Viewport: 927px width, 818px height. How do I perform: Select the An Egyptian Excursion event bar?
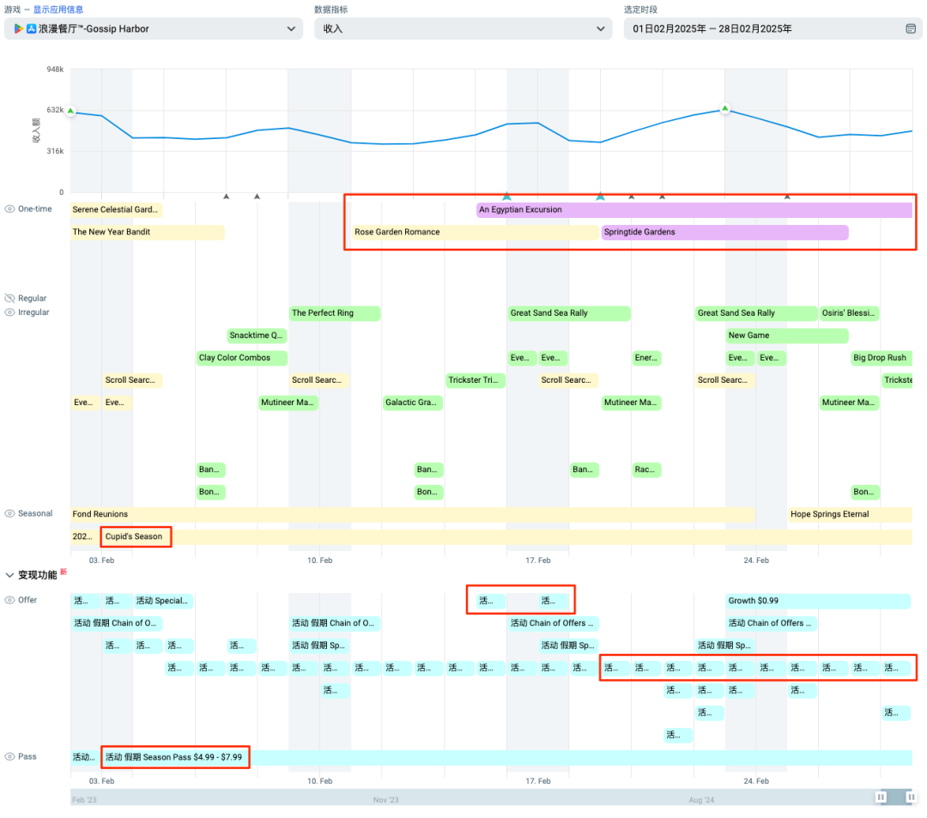coord(694,209)
